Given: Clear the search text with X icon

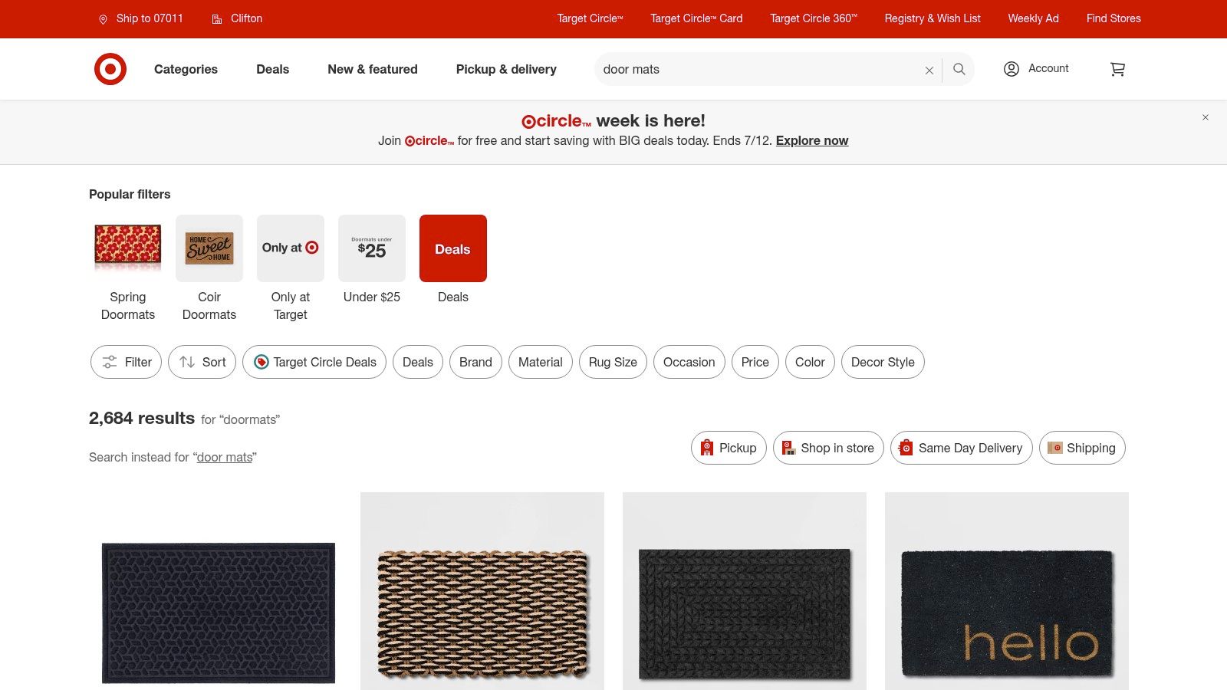Looking at the screenshot, I should pyautogui.click(x=929, y=70).
